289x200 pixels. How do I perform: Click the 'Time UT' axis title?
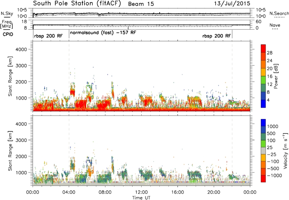click(141, 198)
